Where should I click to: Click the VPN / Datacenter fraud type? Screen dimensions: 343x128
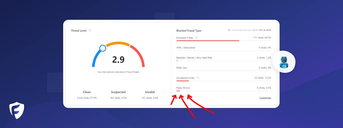pos(186,48)
